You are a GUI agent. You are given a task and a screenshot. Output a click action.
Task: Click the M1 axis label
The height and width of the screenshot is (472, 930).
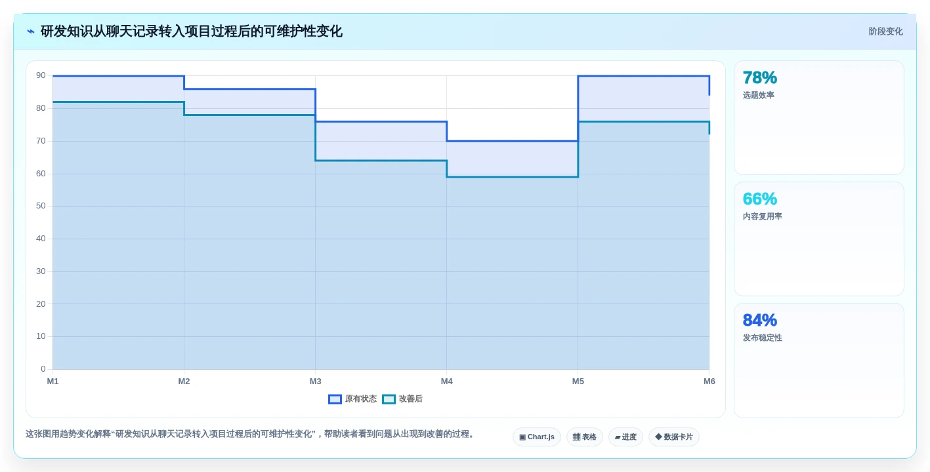pos(53,382)
